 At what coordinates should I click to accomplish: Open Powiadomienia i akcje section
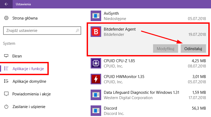(x=32, y=94)
